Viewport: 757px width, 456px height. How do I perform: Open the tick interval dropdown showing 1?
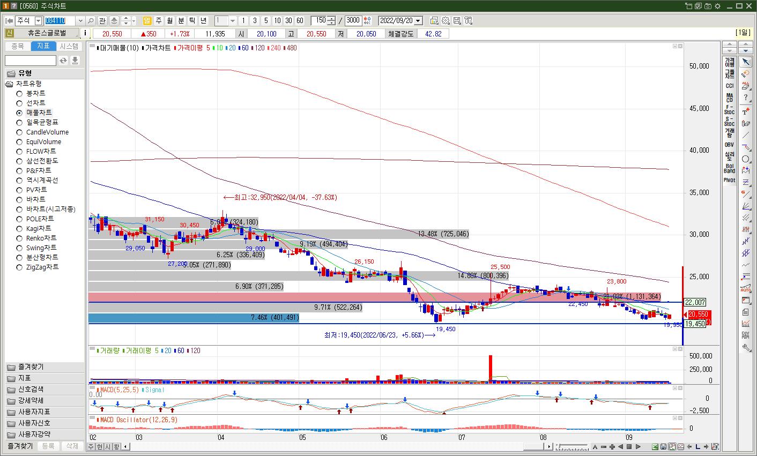pos(233,21)
